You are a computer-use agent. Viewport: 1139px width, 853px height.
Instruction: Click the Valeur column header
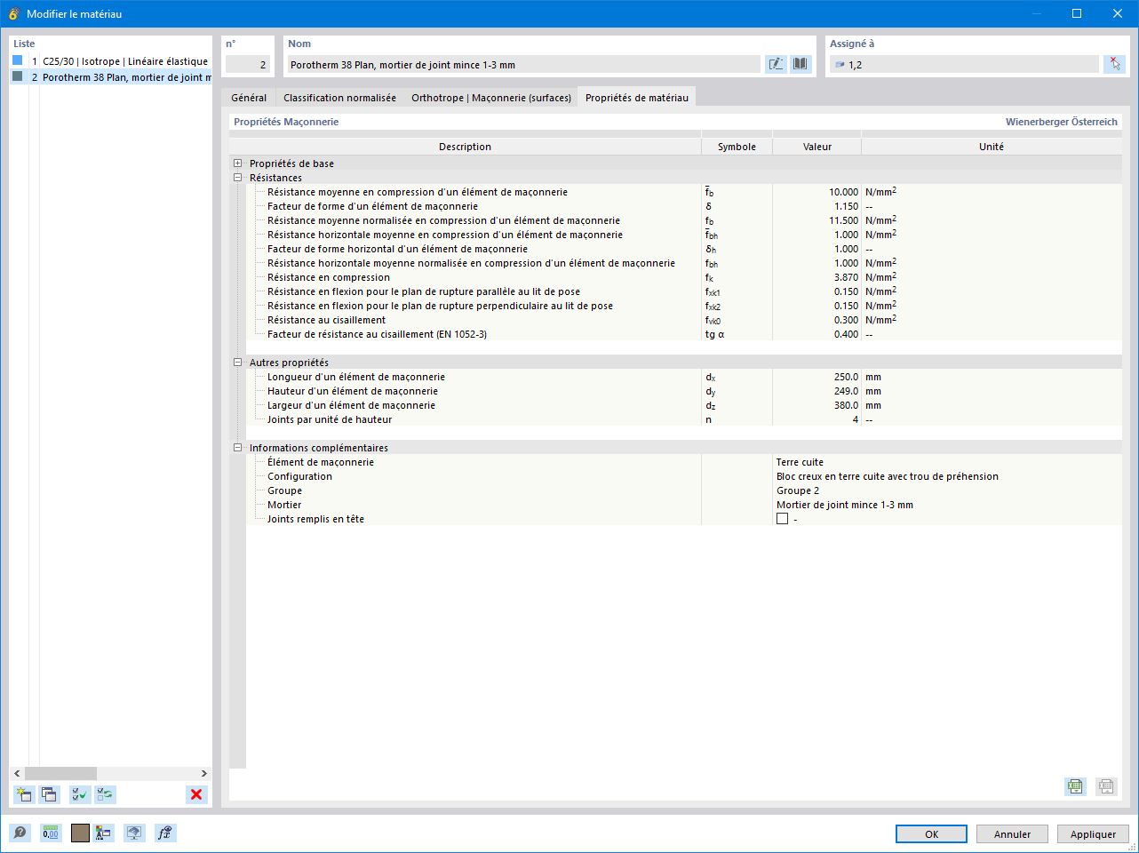pos(817,147)
